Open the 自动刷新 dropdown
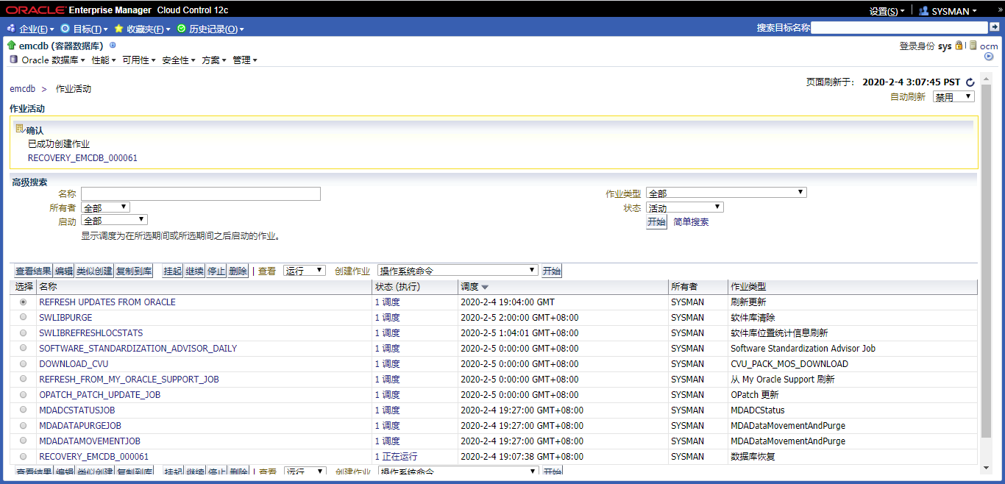The width and height of the screenshot is (1005, 484). [x=953, y=96]
